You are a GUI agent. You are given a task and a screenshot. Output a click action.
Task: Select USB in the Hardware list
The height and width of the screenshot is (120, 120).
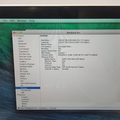pyautogui.click(x=22, y=93)
